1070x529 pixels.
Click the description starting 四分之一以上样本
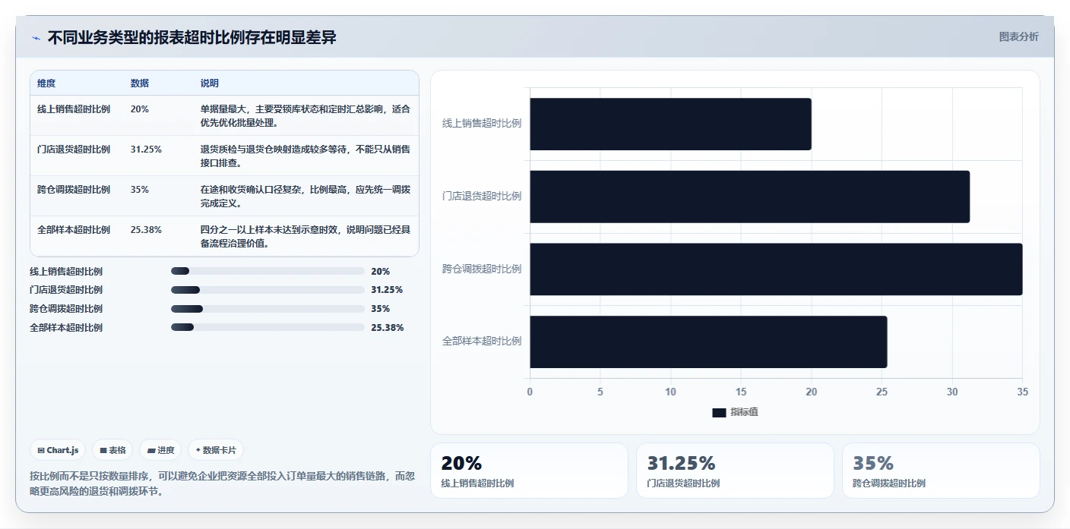(x=305, y=236)
